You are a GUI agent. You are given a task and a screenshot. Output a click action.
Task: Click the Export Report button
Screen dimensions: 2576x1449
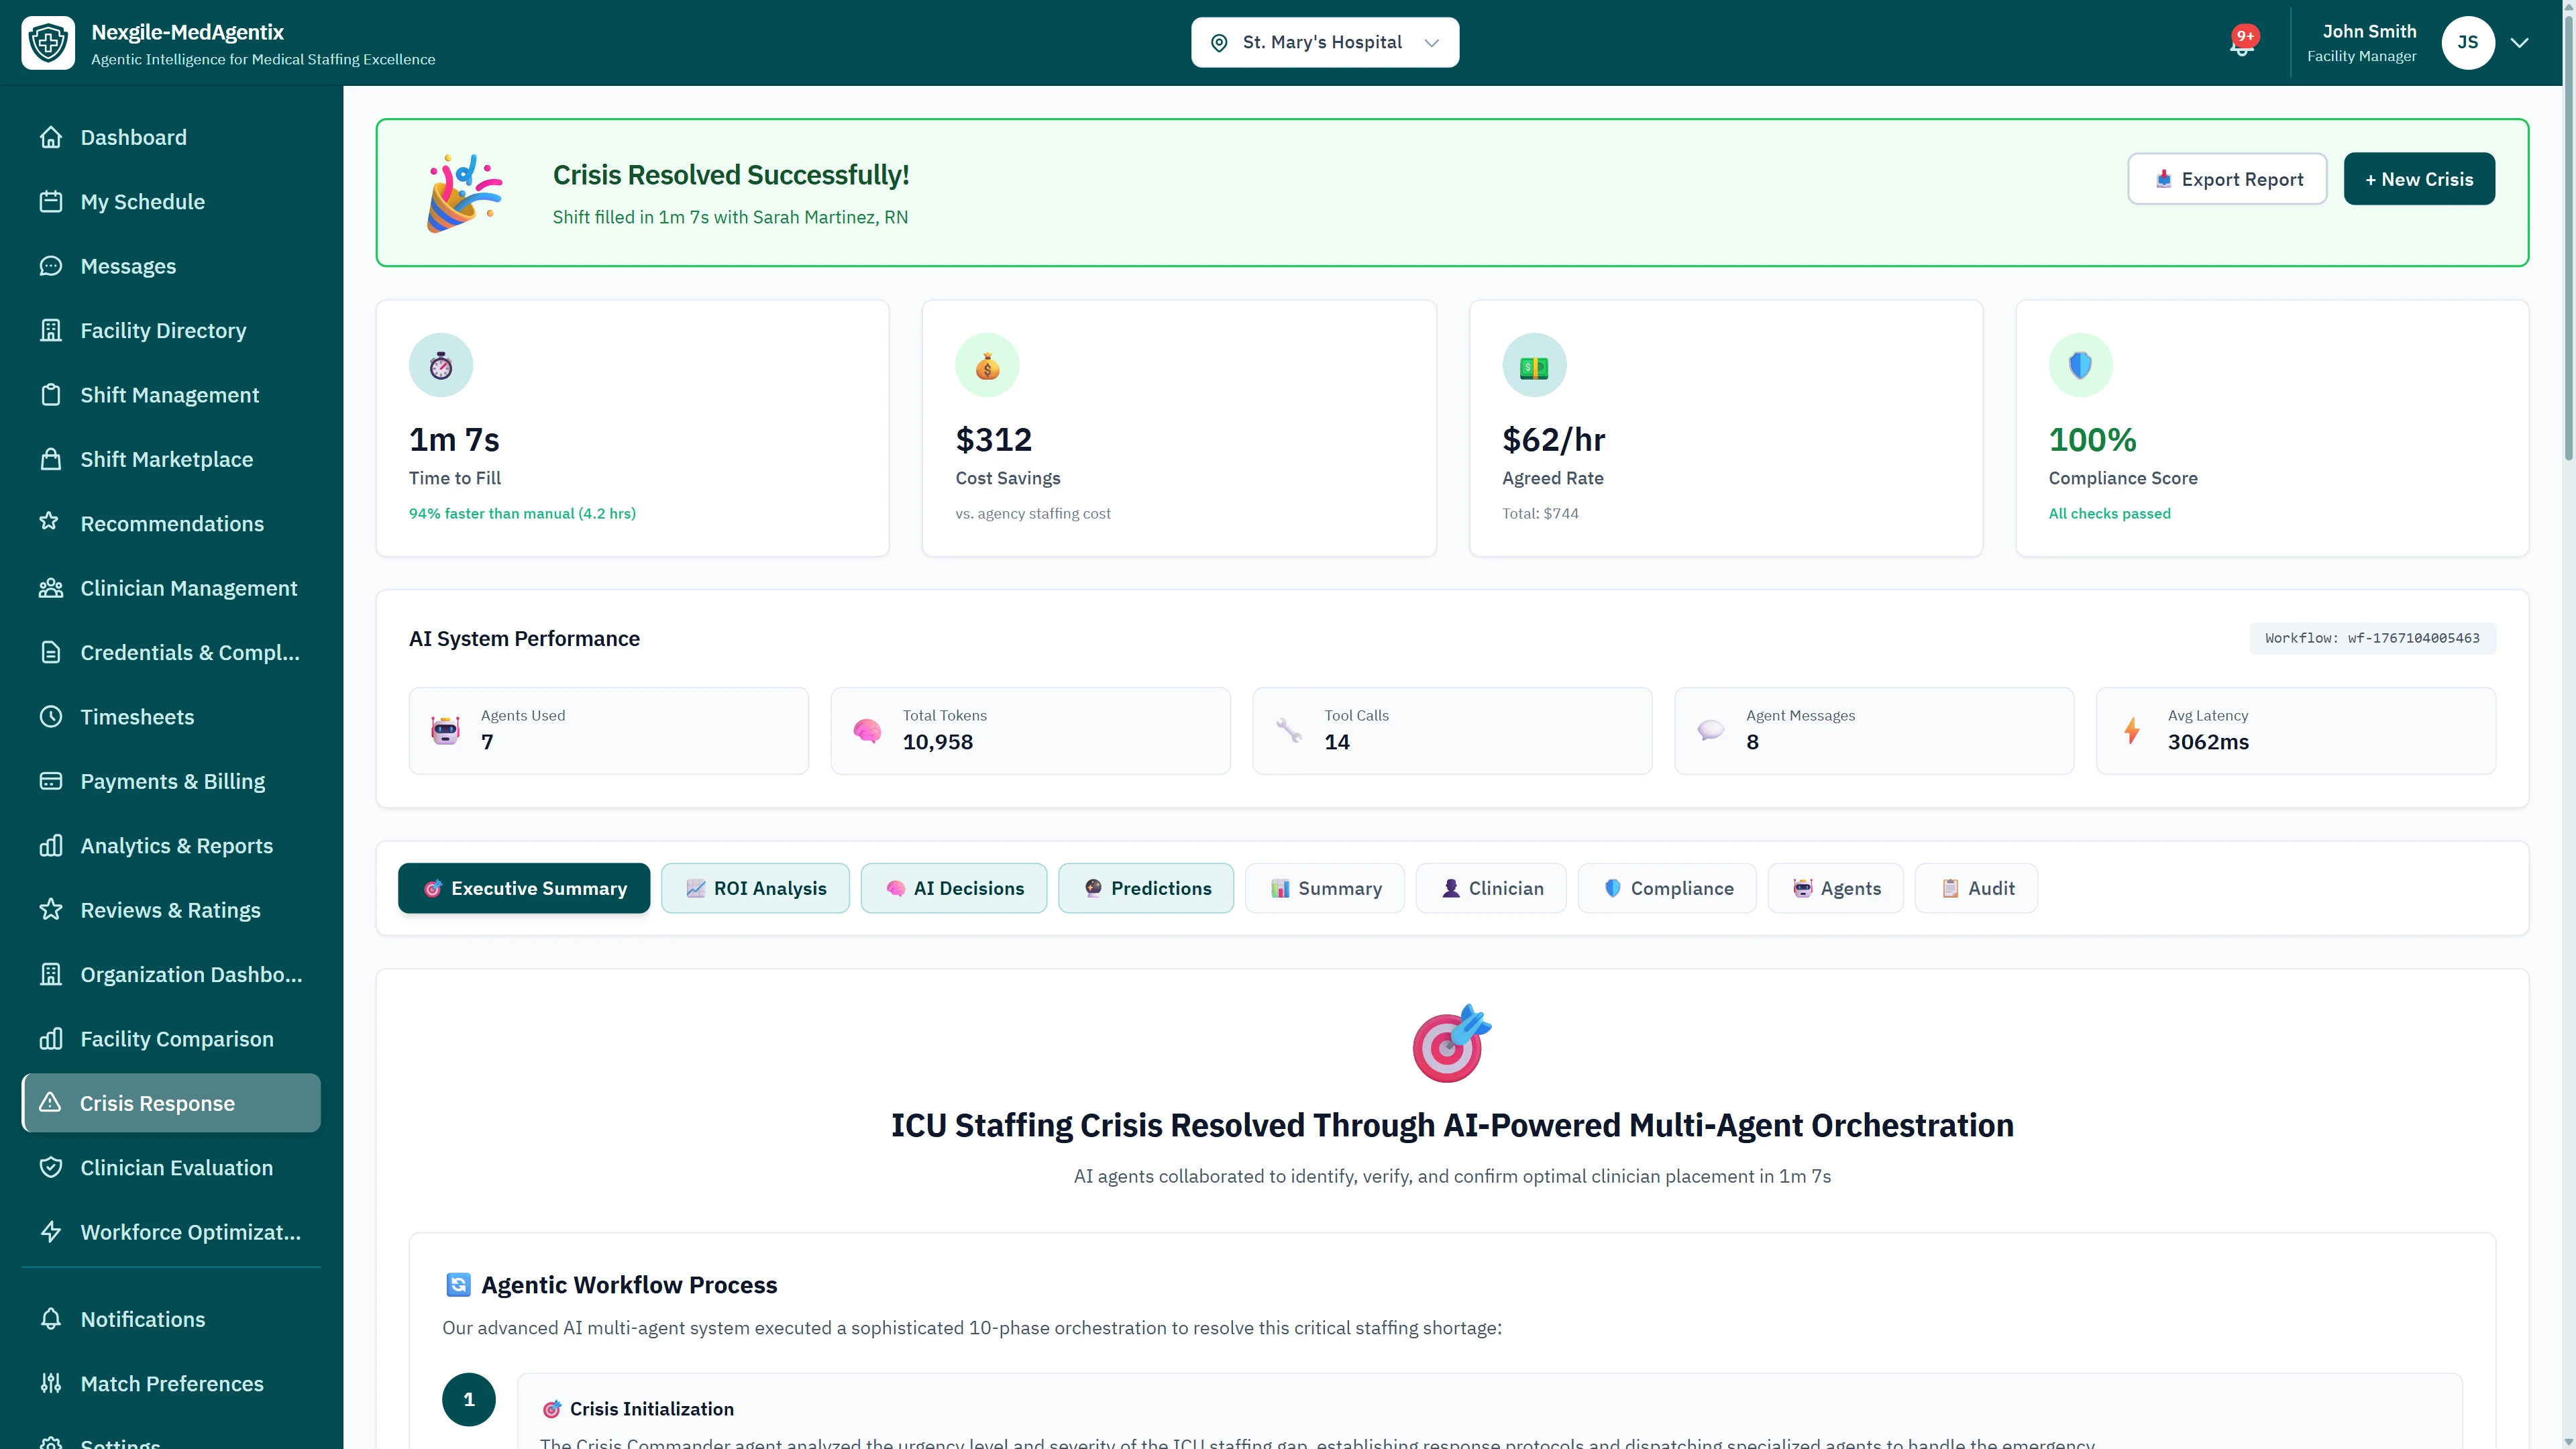coord(2227,179)
